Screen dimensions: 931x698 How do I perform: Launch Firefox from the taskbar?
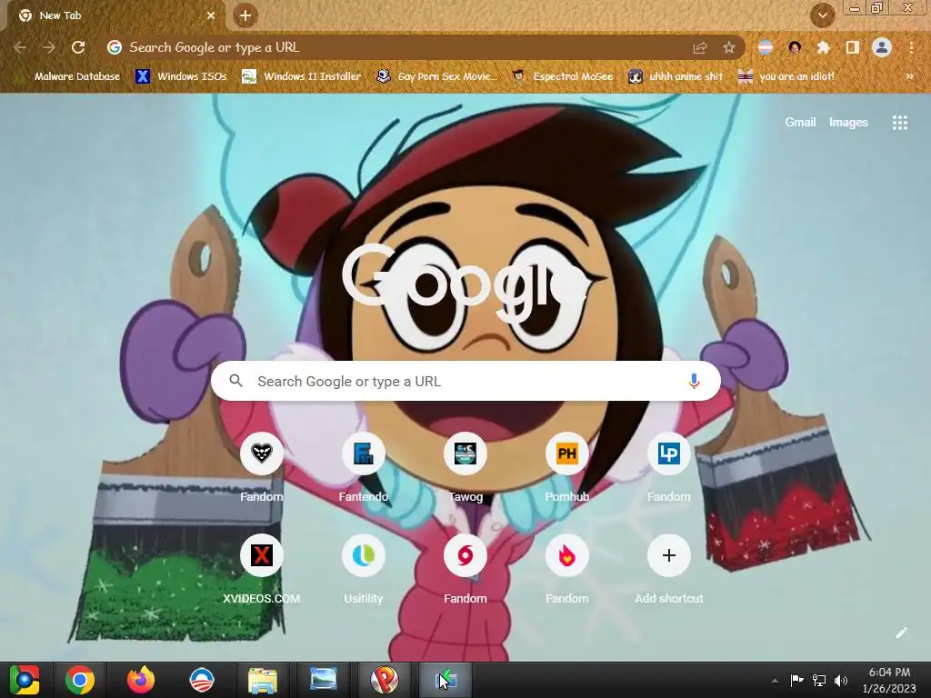[x=141, y=680]
